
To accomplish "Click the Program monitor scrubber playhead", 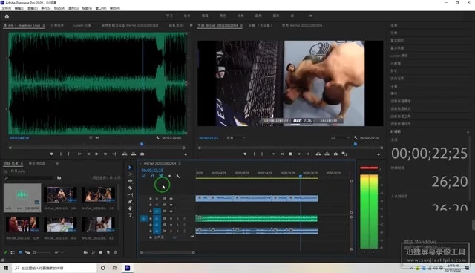I will [x=356, y=145].
